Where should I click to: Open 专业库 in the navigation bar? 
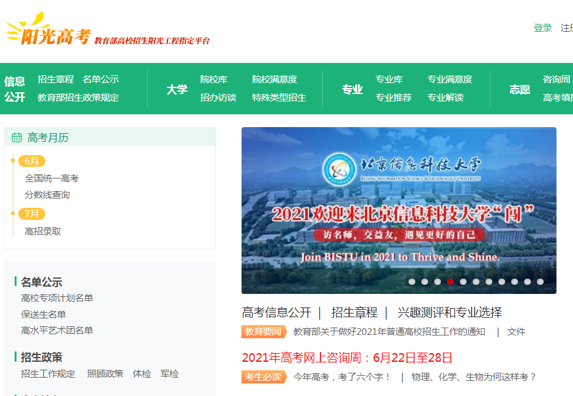click(389, 79)
